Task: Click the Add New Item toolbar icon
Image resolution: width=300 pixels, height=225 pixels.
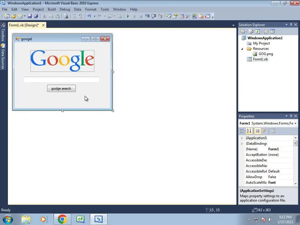Action: tap(20, 16)
